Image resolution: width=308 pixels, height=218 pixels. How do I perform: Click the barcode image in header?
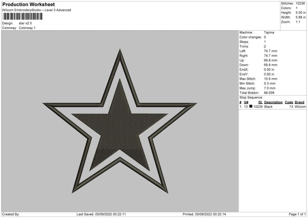(x=23, y=16)
